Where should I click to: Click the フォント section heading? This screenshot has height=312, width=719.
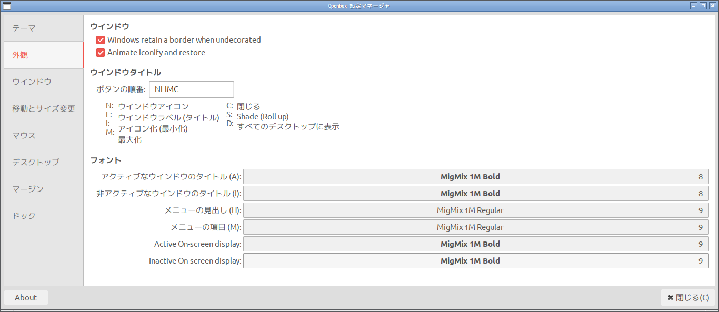[x=105, y=160]
